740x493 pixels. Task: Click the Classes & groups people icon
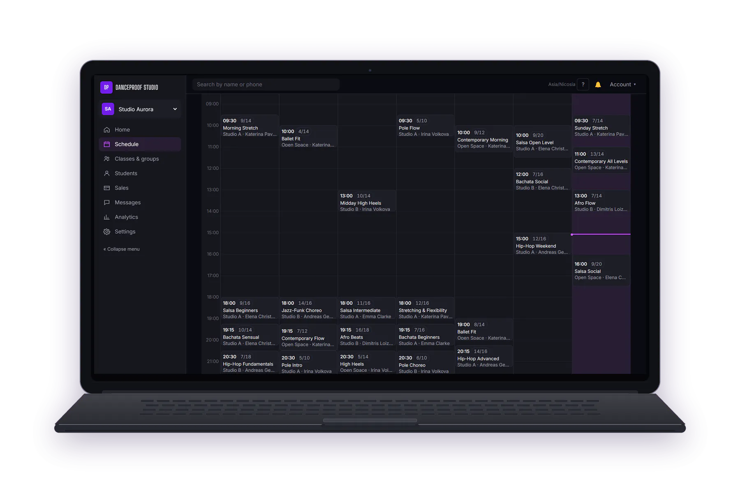point(107,159)
